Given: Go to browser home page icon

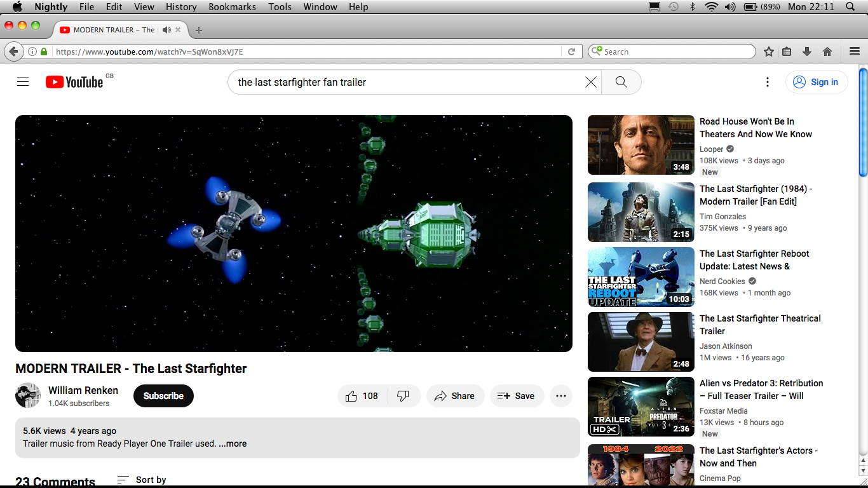Looking at the screenshot, I should 827,51.
